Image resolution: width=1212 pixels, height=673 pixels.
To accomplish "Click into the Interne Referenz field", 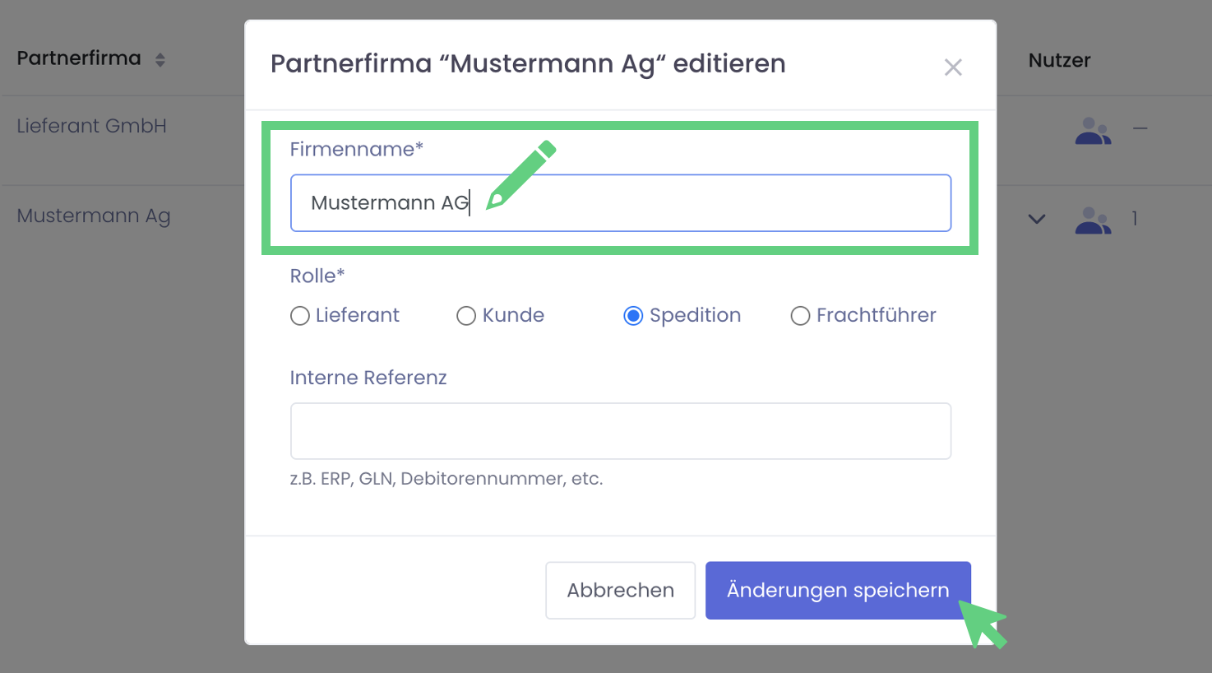I will point(621,431).
